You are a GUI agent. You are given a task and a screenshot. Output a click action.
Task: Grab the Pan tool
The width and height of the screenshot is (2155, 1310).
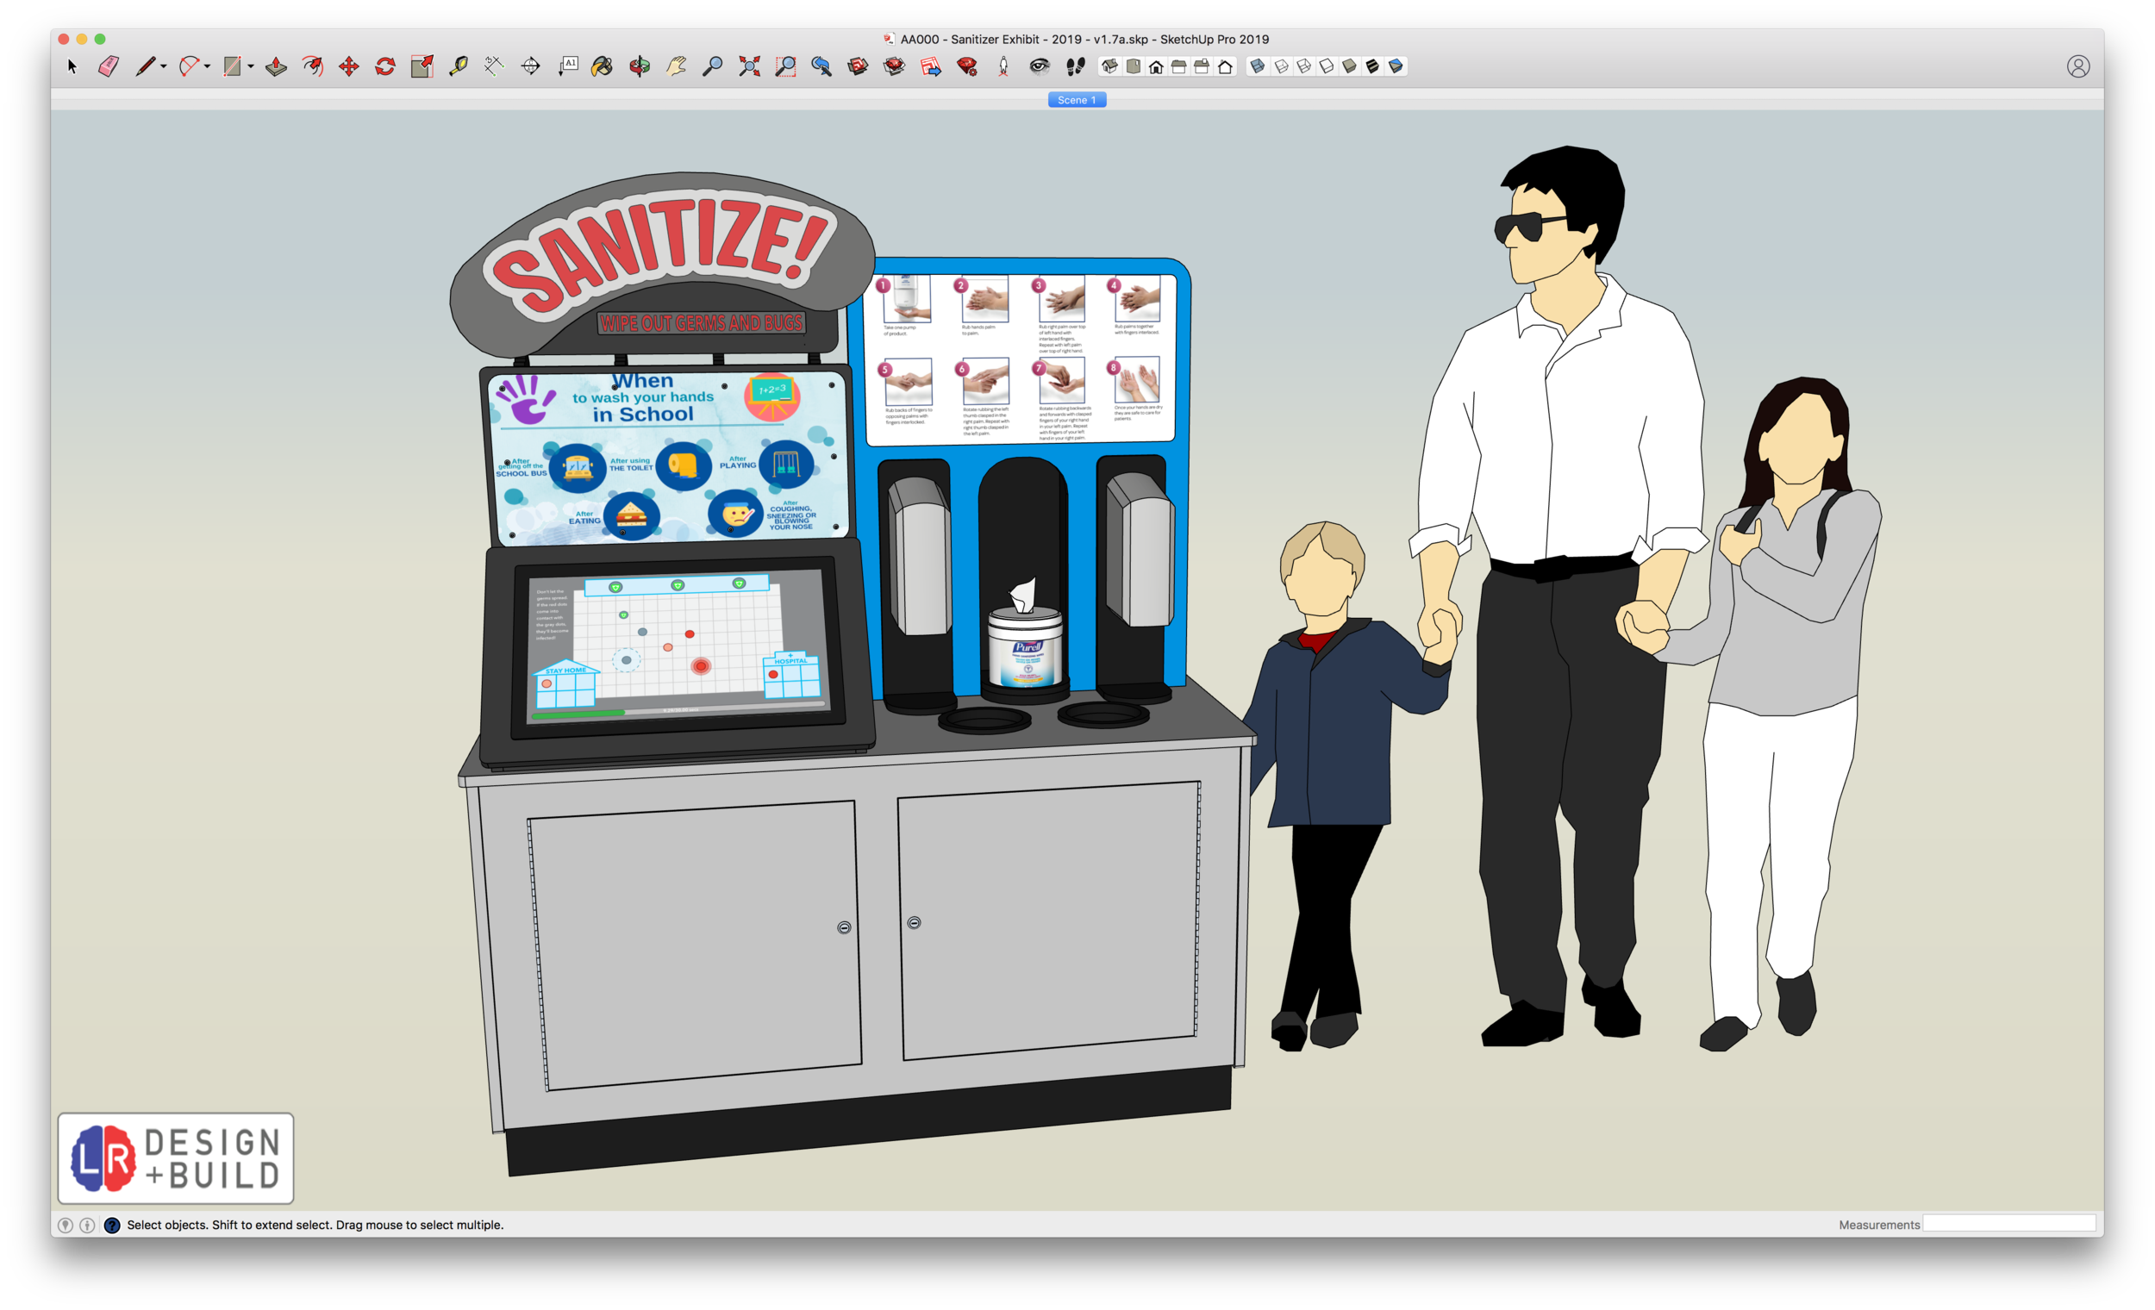(674, 65)
